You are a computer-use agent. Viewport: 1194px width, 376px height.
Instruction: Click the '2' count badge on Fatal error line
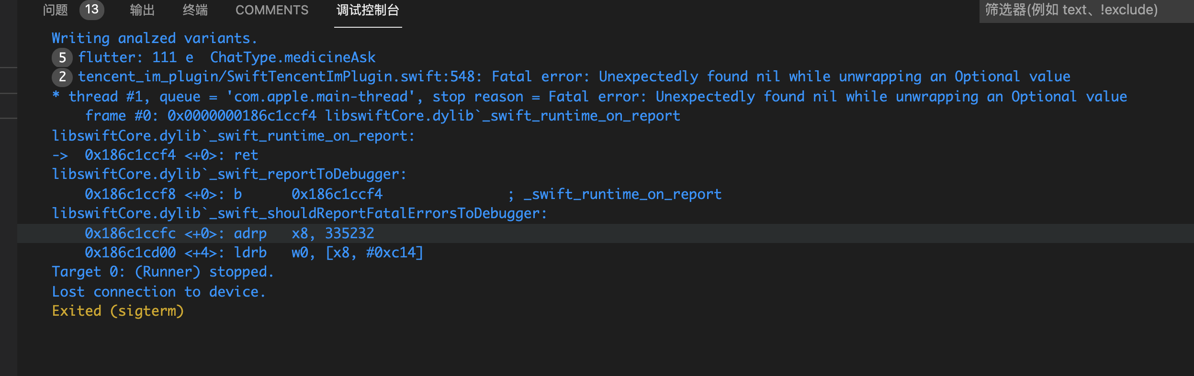coord(62,77)
